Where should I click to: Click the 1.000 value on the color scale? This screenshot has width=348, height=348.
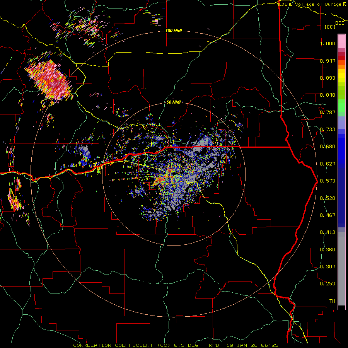coord(328,43)
